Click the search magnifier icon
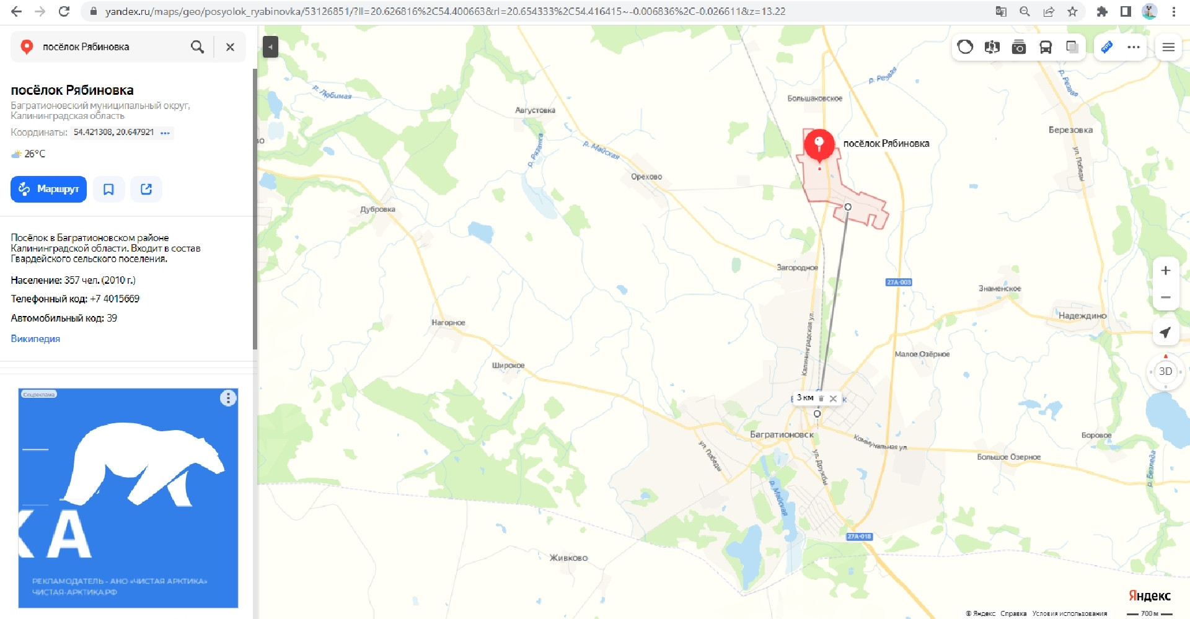 click(197, 47)
